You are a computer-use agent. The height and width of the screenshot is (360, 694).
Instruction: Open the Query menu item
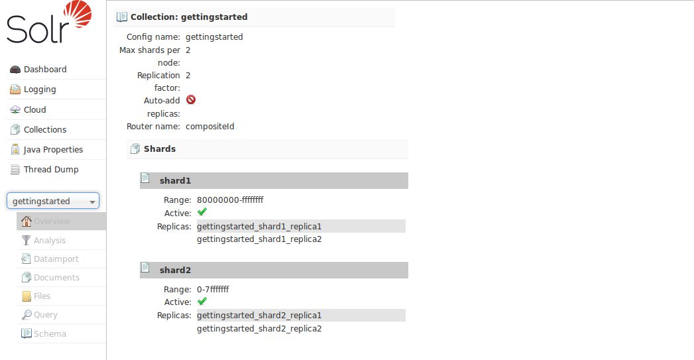pos(45,315)
